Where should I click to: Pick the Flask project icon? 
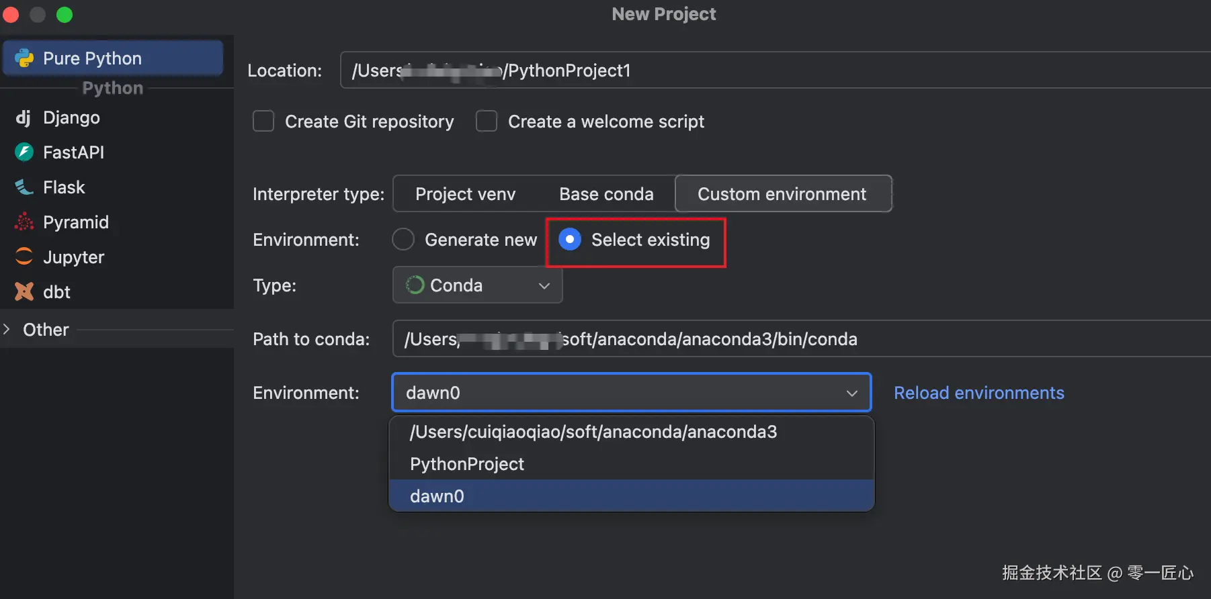click(24, 187)
